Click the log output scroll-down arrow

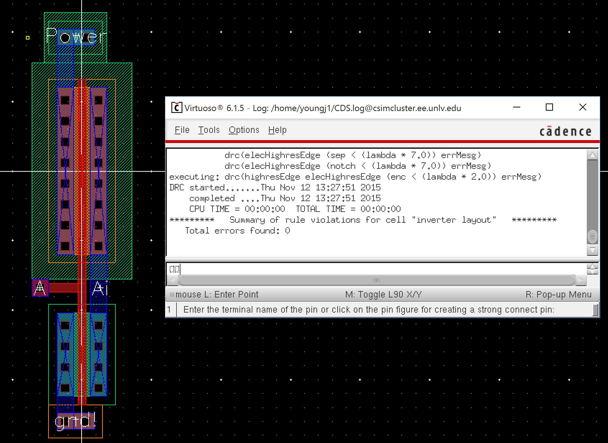[592, 250]
